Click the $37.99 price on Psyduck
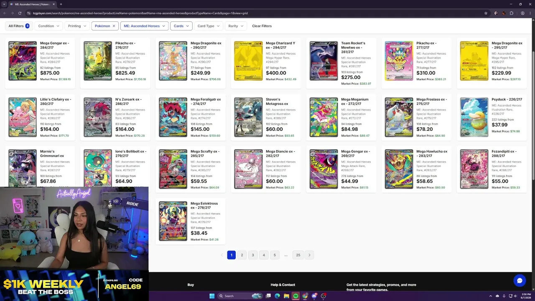535x301 pixels. 499,125
